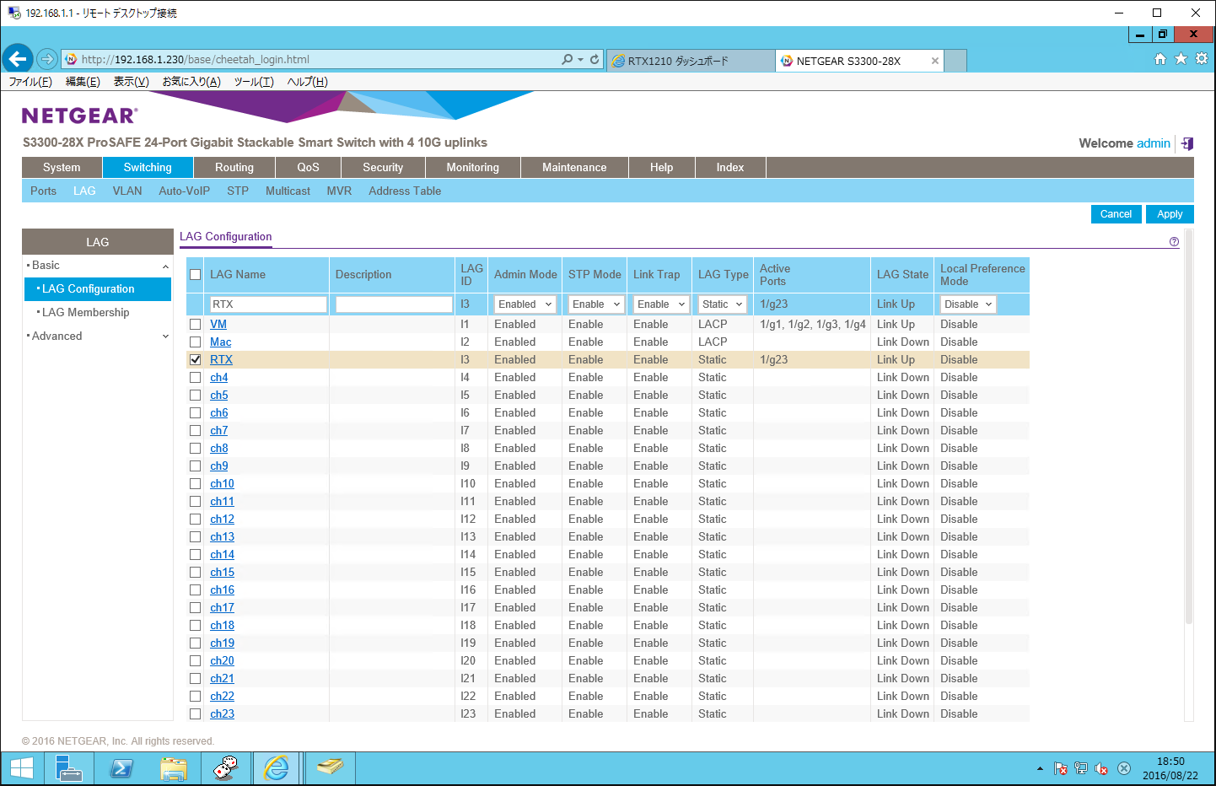Select LAG Membership in sidebar
This screenshot has width=1216, height=786.
86,312
